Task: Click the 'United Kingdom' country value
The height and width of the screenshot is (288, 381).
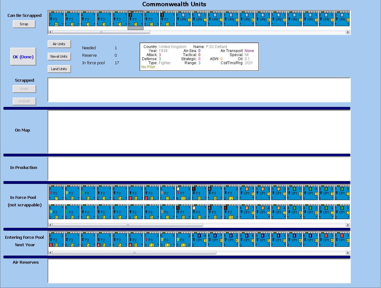Action: (x=172, y=46)
